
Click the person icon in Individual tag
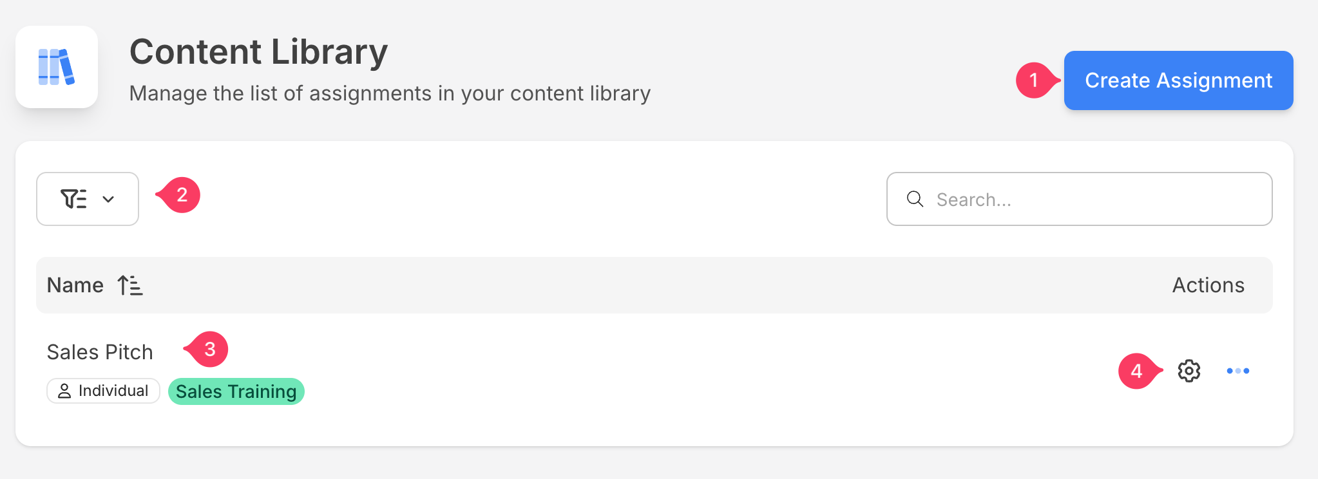click(64, 391)
